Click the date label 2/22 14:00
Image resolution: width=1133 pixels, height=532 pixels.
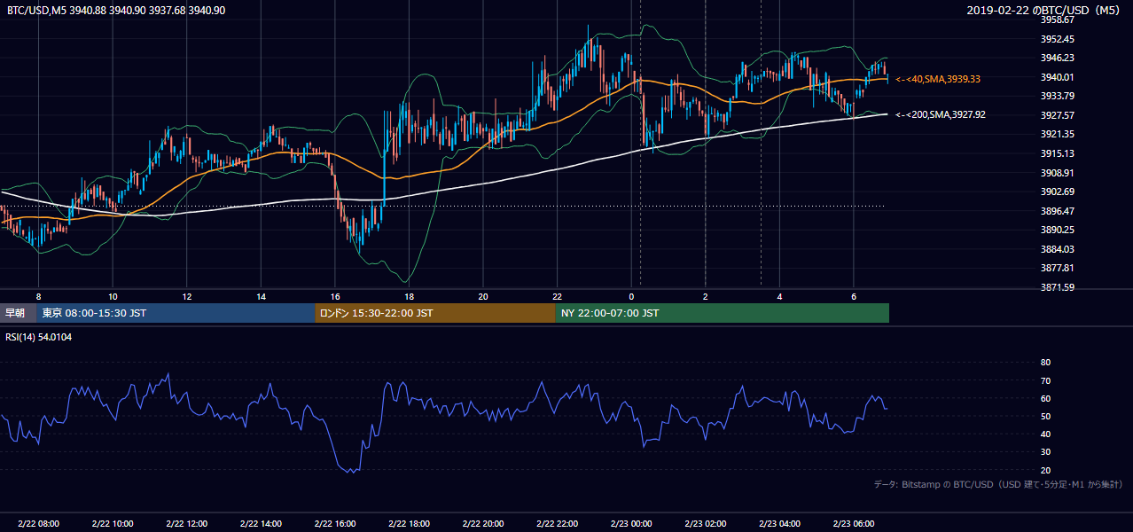click(261, 524)
